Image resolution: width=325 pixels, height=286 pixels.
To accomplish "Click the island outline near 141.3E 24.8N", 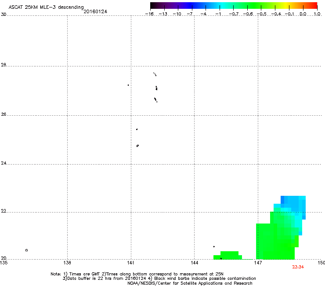I will coord(137,146).
